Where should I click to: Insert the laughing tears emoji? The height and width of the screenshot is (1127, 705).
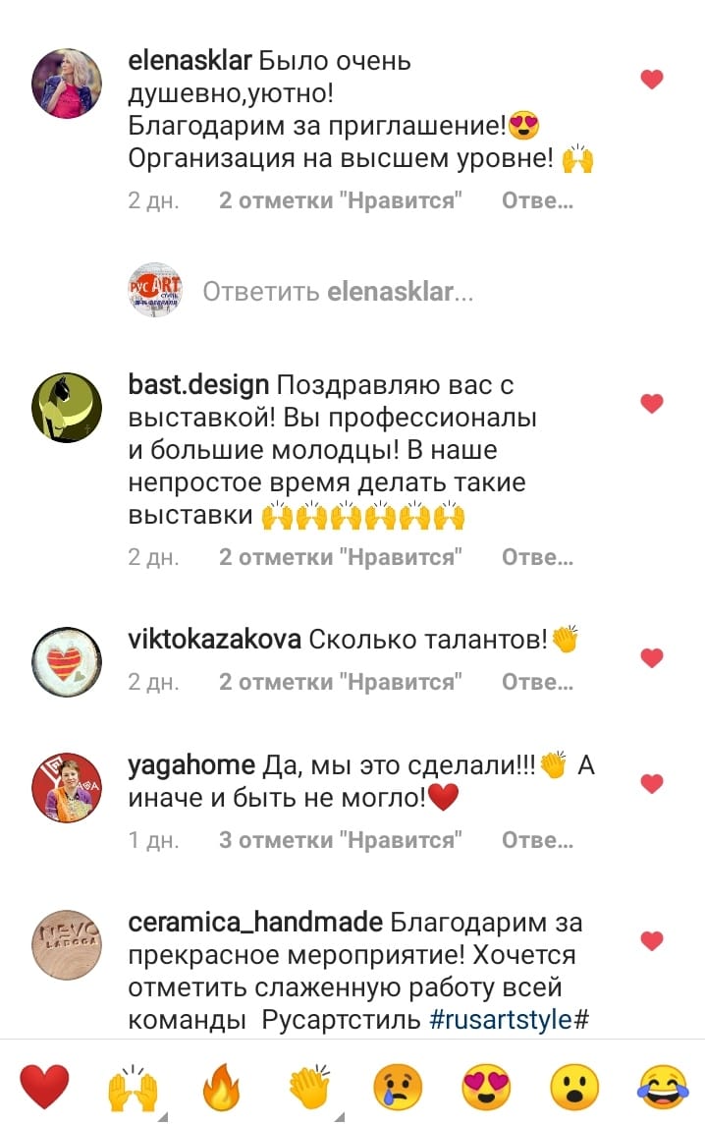[663, 1088]
